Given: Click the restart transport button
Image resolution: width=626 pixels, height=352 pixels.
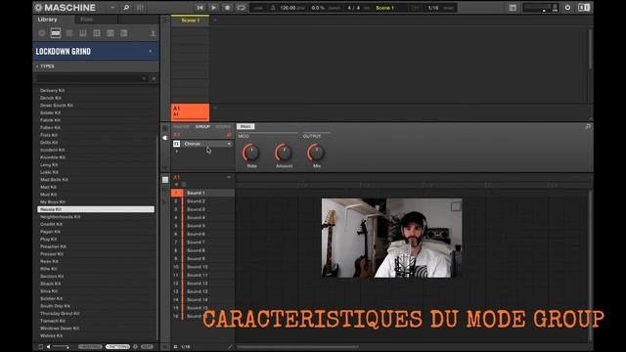Looking at the screenshot, I should click(200, 8).
